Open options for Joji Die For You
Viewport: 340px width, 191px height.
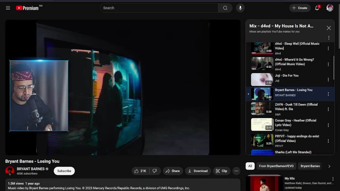pos(328,80)
